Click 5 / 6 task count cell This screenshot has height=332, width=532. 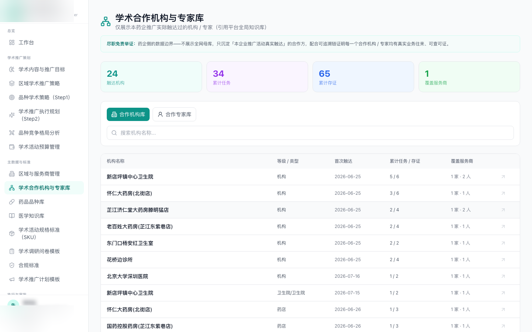[x=394, y=177]
